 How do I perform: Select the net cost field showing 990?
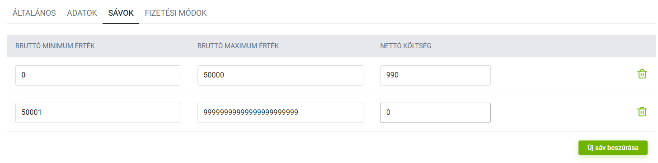point(435,75)
